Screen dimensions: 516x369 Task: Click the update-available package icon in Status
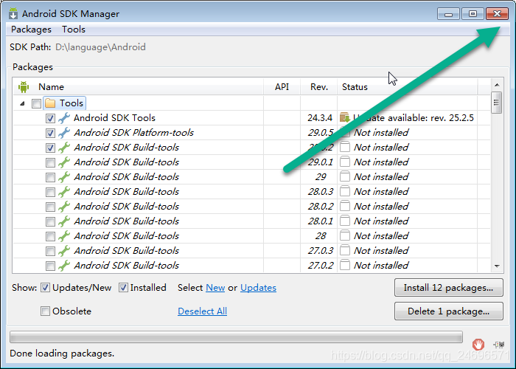[344, 117]
